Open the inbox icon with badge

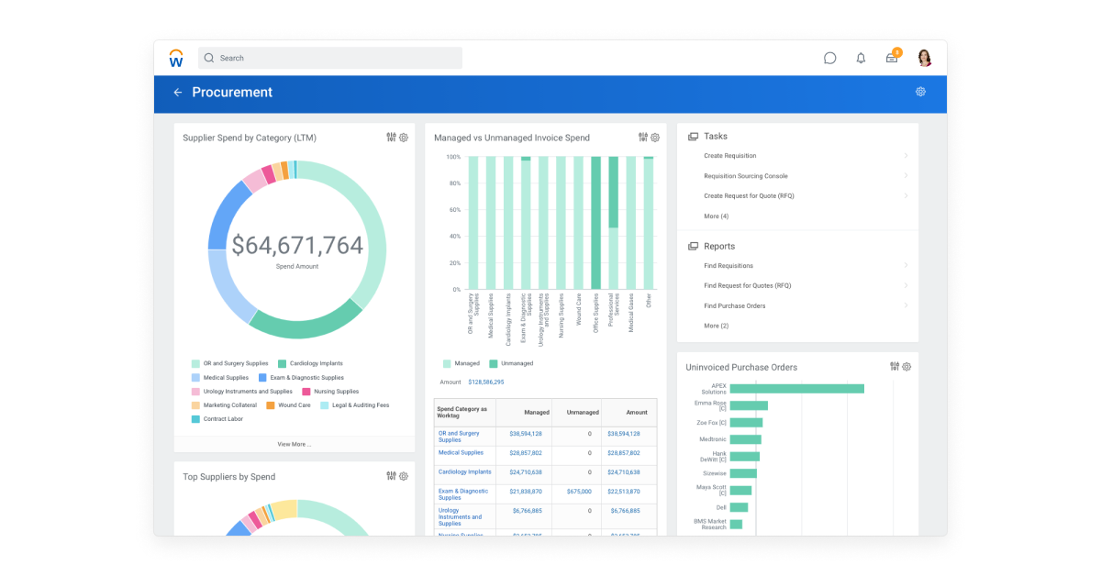893,57
